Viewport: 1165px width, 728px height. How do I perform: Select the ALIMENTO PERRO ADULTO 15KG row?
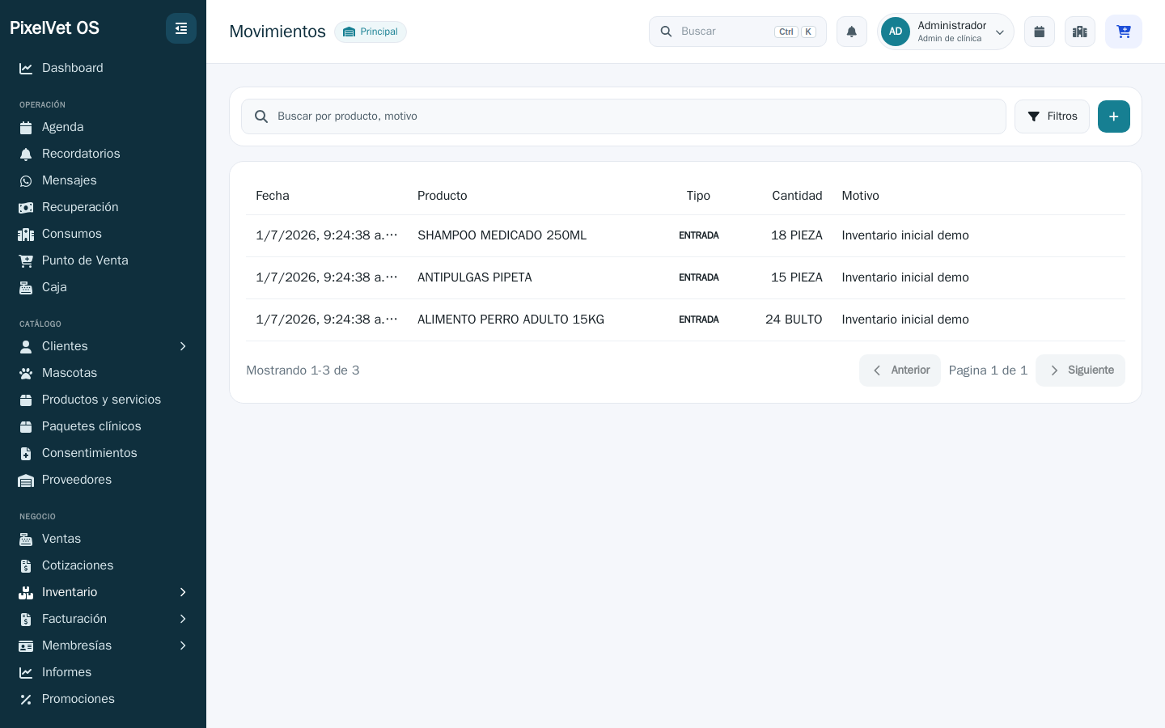tap(685, 320)
